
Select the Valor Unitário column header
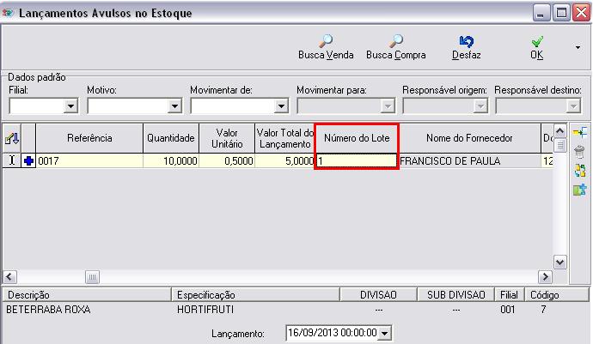[227, 138]
